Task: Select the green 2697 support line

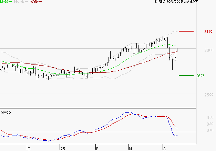Action: 186,75
